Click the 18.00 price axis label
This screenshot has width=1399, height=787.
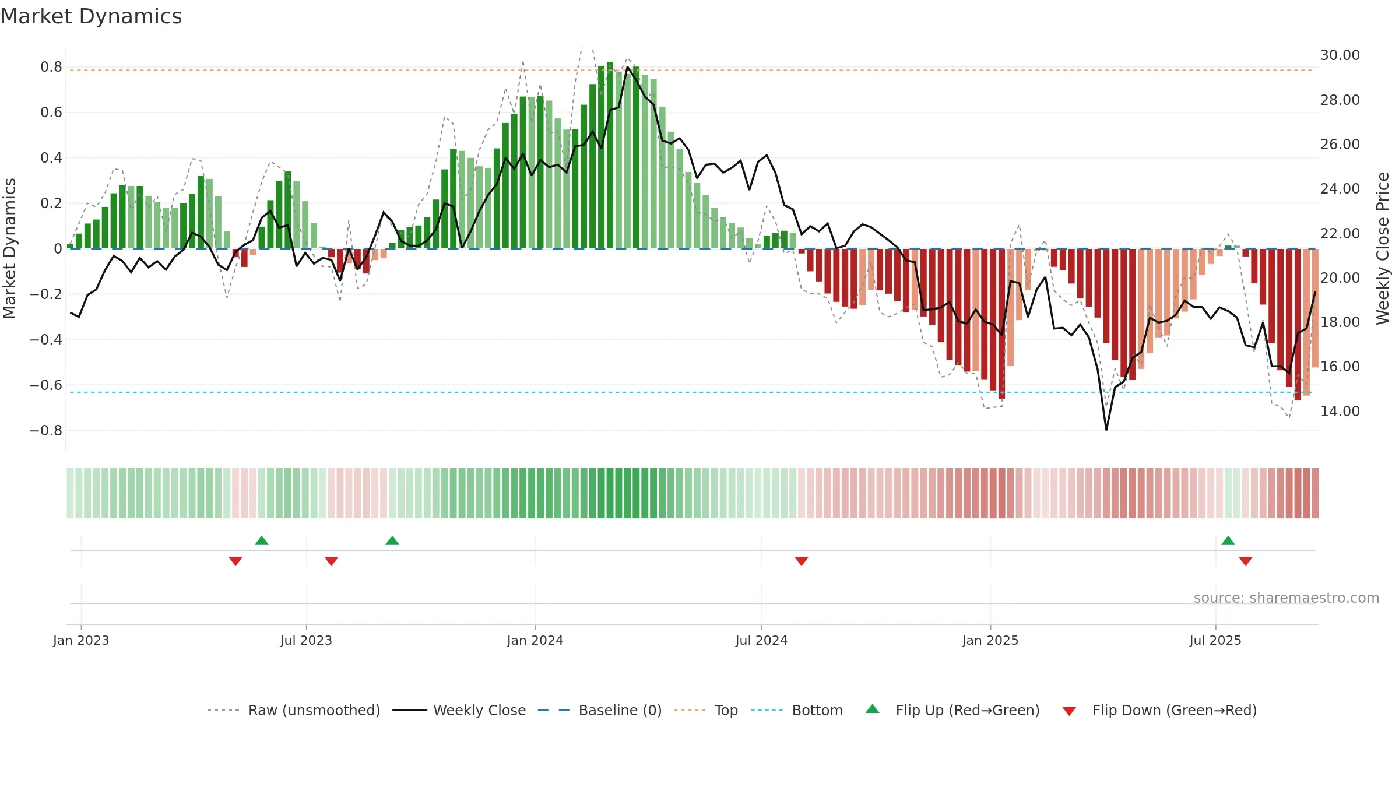[1340, 322]
